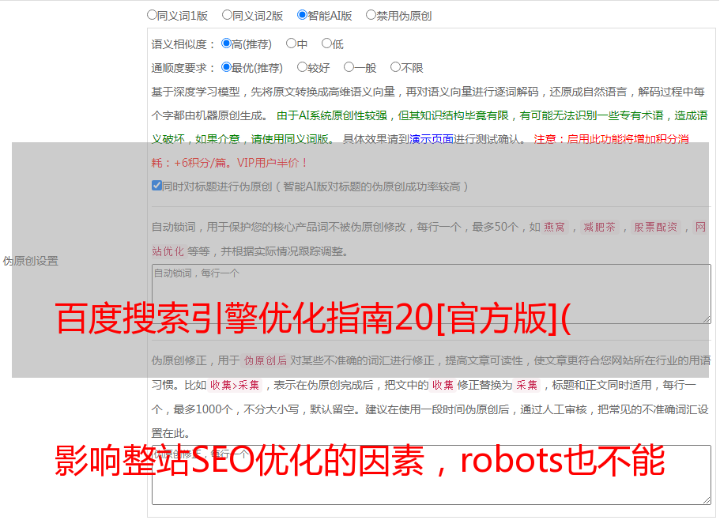
Task: Choose 较好 for 通顺度要求
Action: tap(302, 67)
